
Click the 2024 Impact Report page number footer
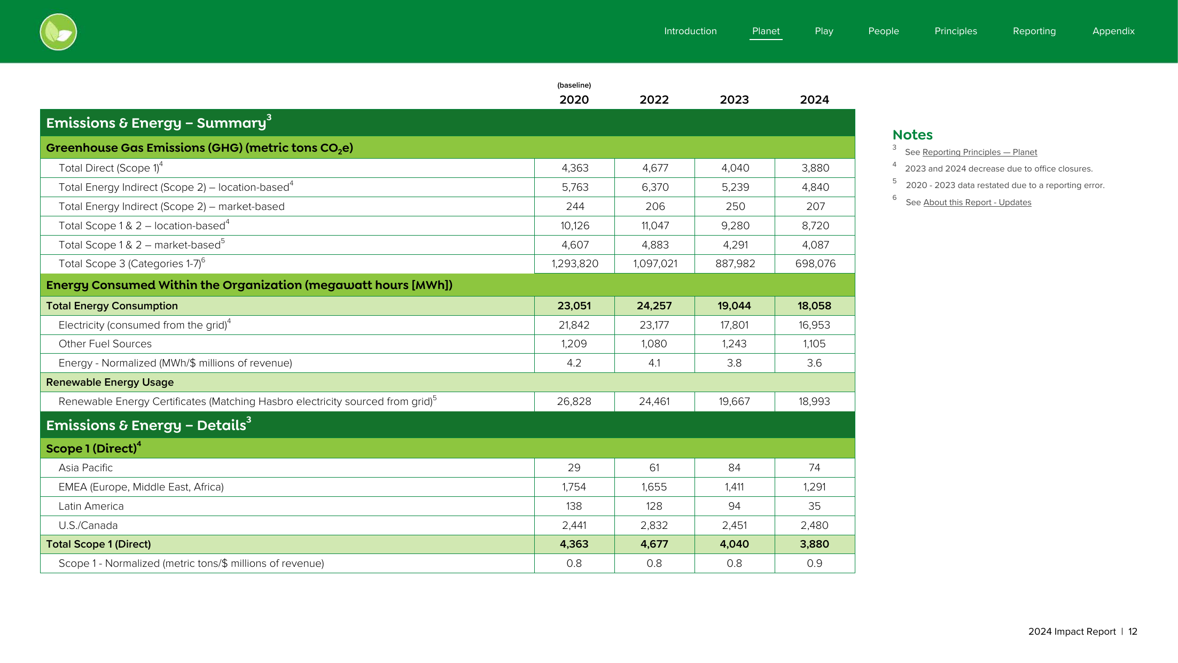[x=1082, y=631]
